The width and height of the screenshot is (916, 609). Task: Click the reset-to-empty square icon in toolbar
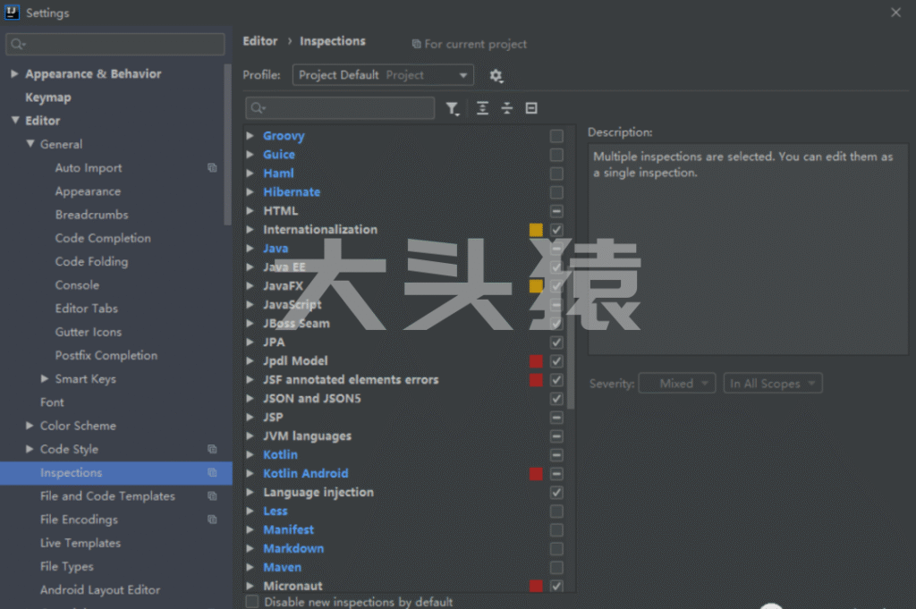[531, 108]
